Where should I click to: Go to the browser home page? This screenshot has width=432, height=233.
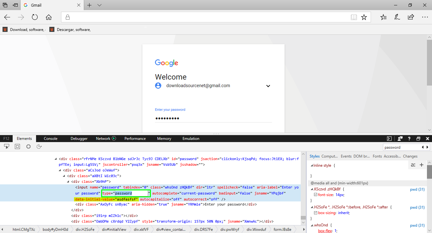(49, 17)
